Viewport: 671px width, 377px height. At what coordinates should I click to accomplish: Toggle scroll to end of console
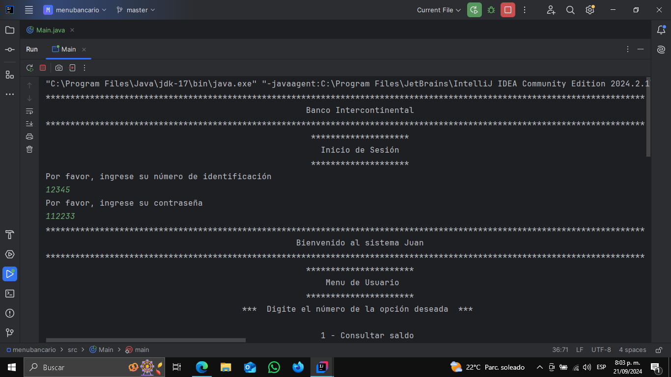29,124
